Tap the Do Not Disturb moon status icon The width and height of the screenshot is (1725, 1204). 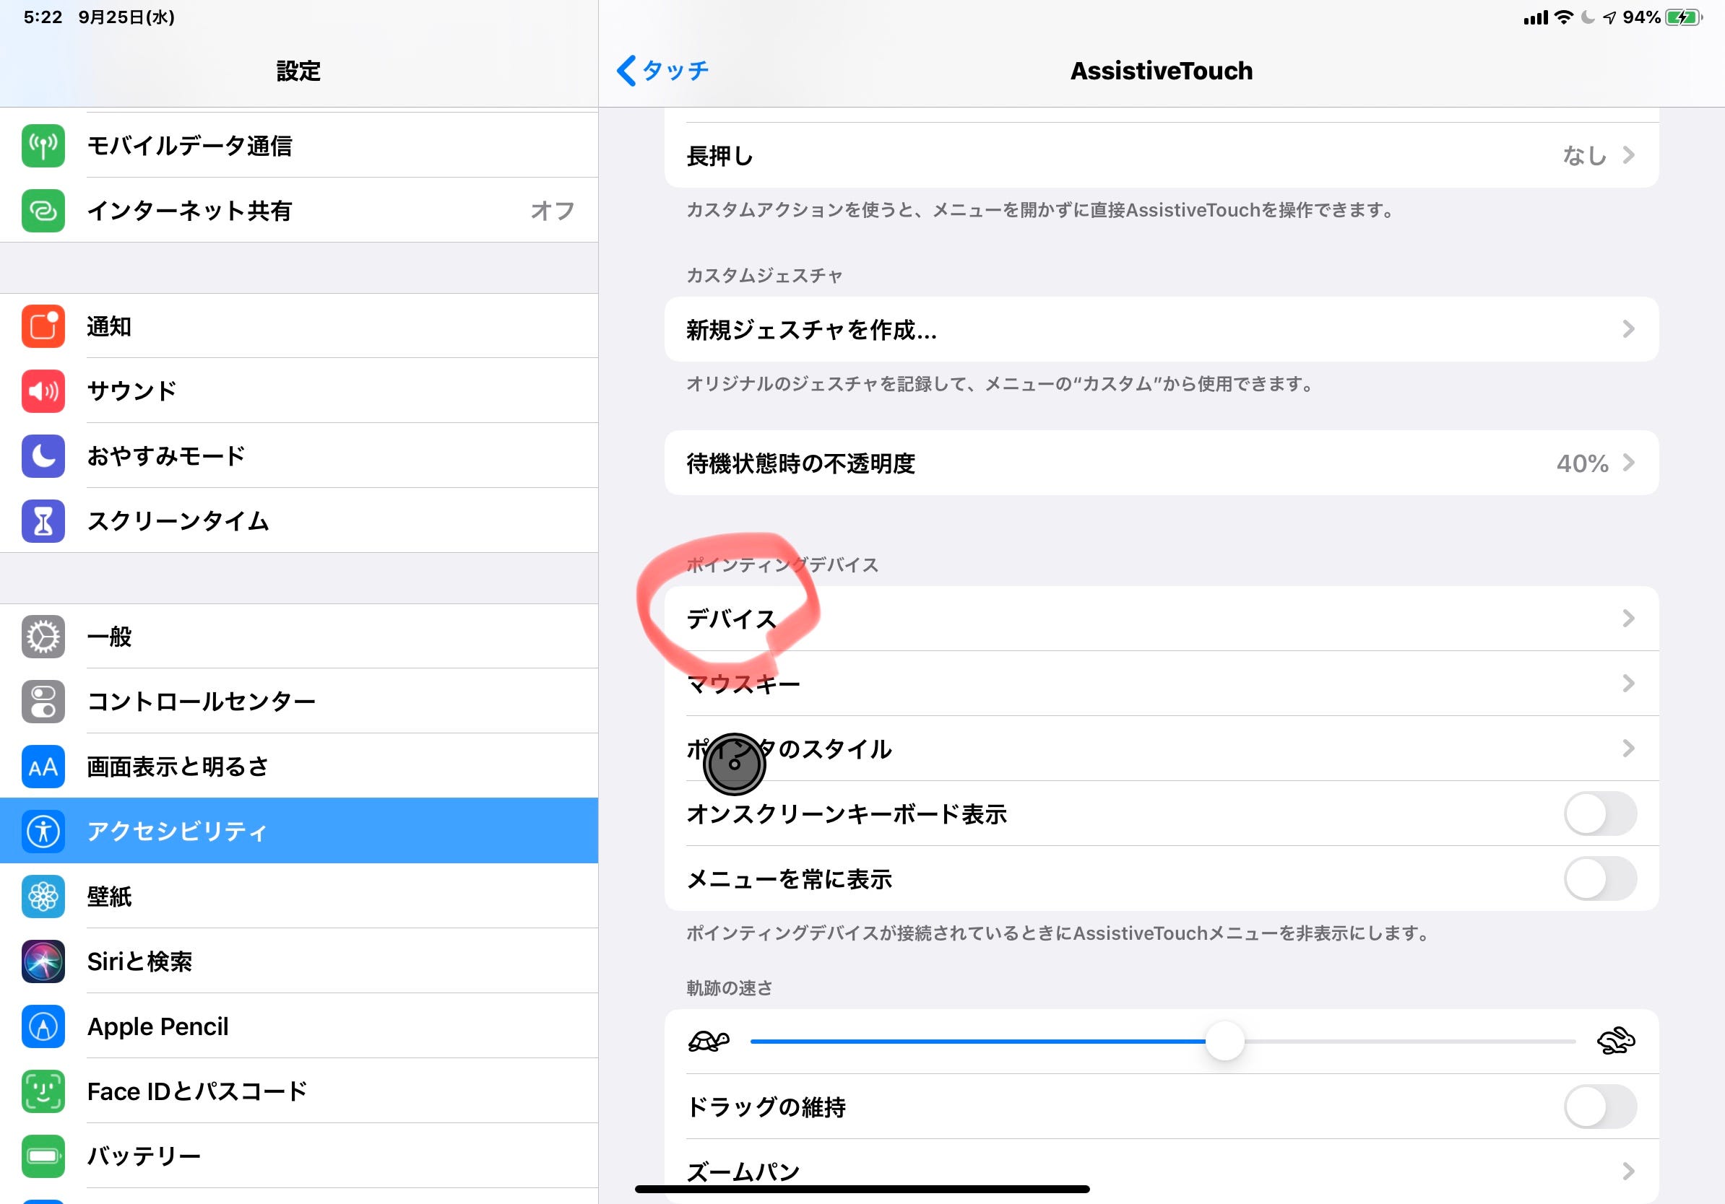[1588, 17]
